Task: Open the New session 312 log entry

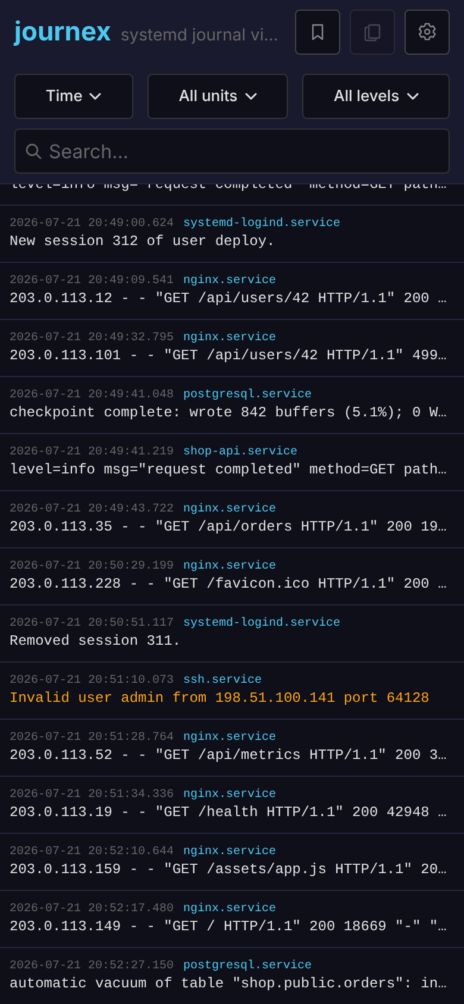Action: click(232, 234)
